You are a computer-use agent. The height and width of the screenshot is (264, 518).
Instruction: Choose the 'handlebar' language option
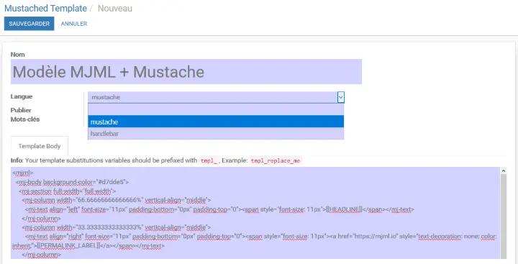pyautogui.click(x=216, y=134)
